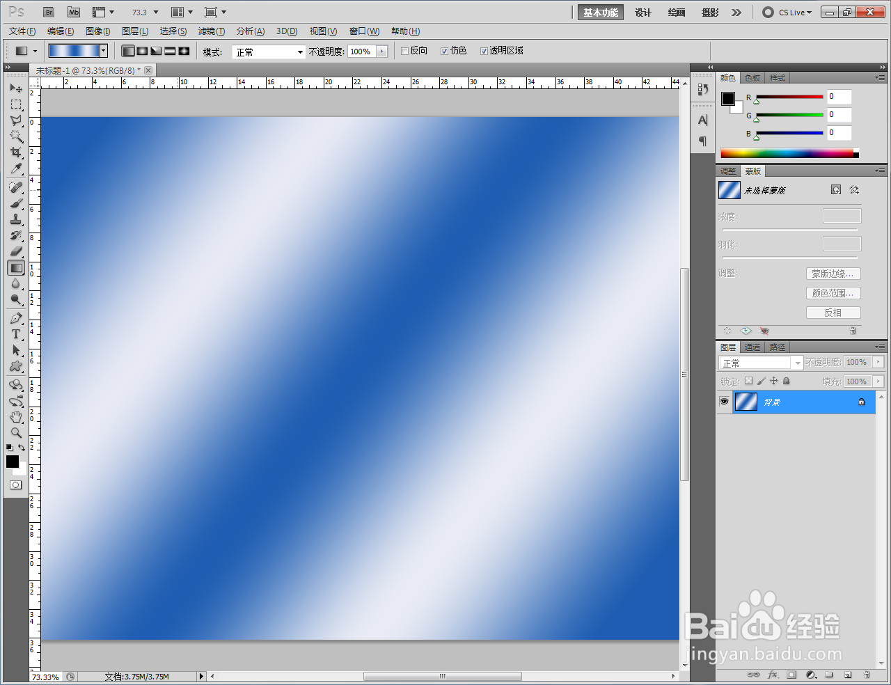891x685 pixels.
Task: Choose linear gradient style
Action: [128, 52]
